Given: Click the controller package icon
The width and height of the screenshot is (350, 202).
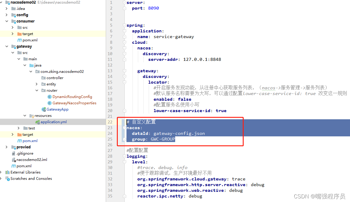Looking at the screenshot, I should pos(44,78).
